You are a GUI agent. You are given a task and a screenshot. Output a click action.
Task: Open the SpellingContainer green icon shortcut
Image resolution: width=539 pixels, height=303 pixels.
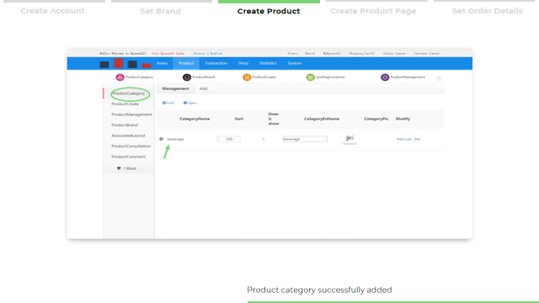click(x=310, y=77)
